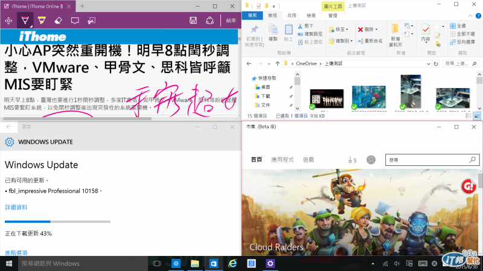Select 桌面 in the navigation pane
Screen dimensions: 483x271
point(263,87)
